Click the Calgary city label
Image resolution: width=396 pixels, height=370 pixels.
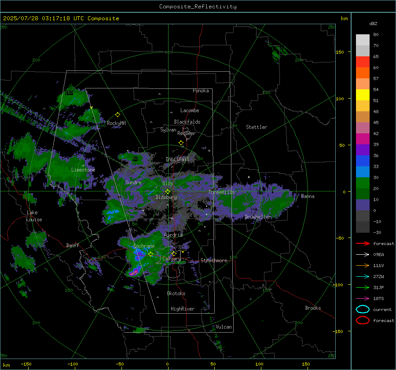[x=172, y=259]
